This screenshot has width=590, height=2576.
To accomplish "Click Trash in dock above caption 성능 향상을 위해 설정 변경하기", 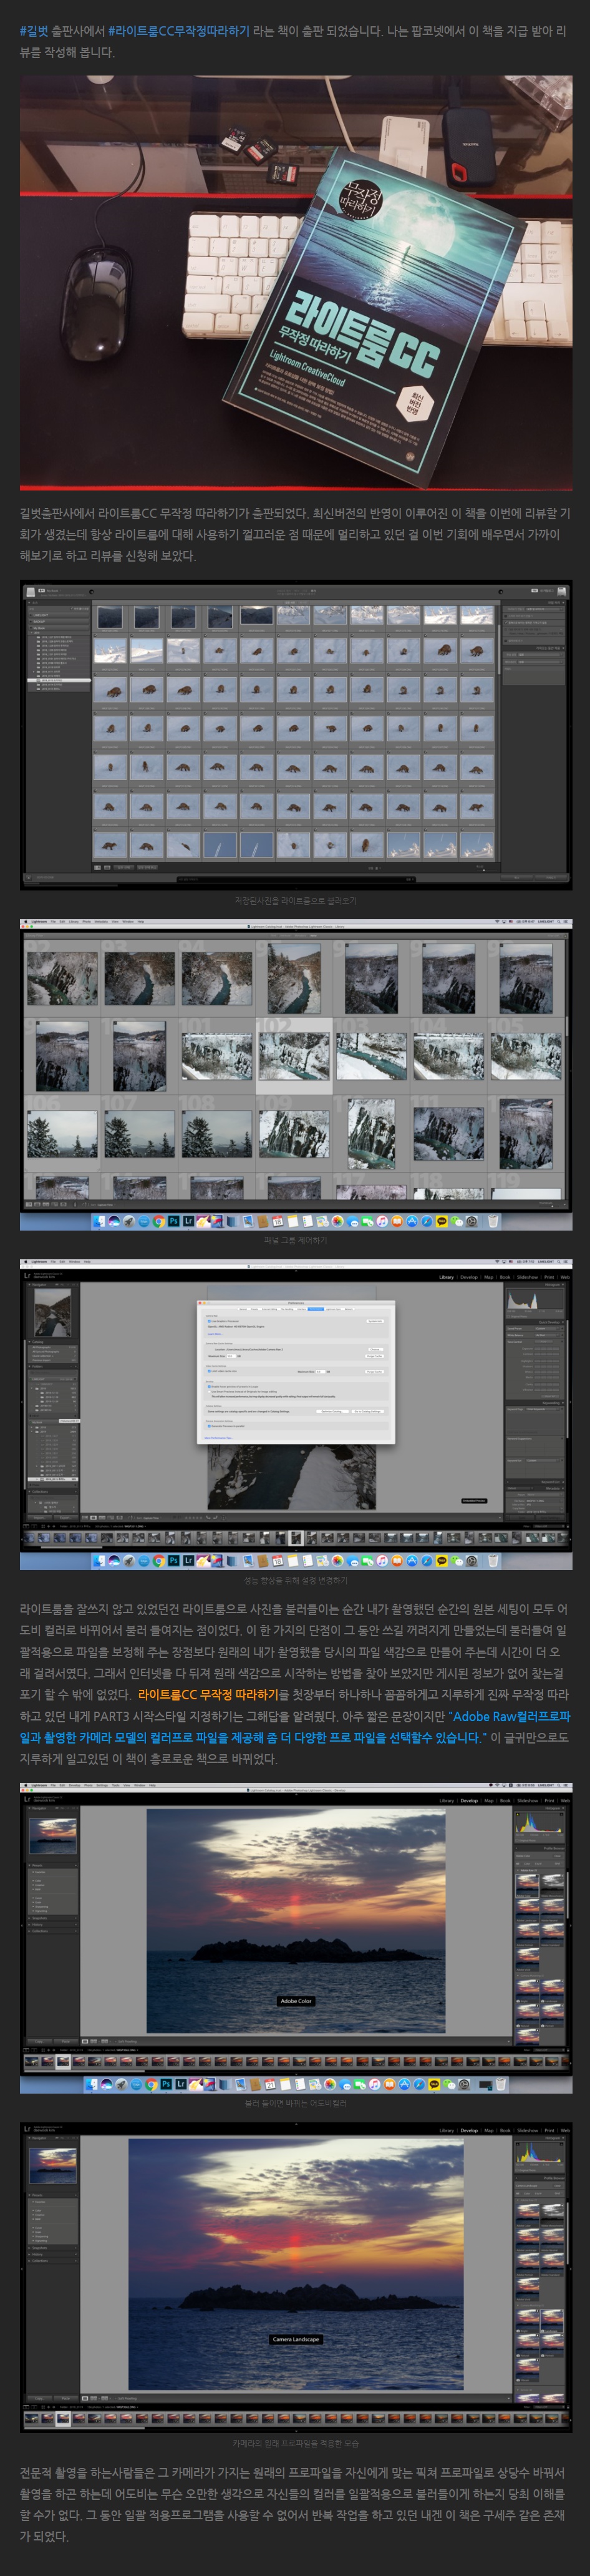I will [493, 1560].
